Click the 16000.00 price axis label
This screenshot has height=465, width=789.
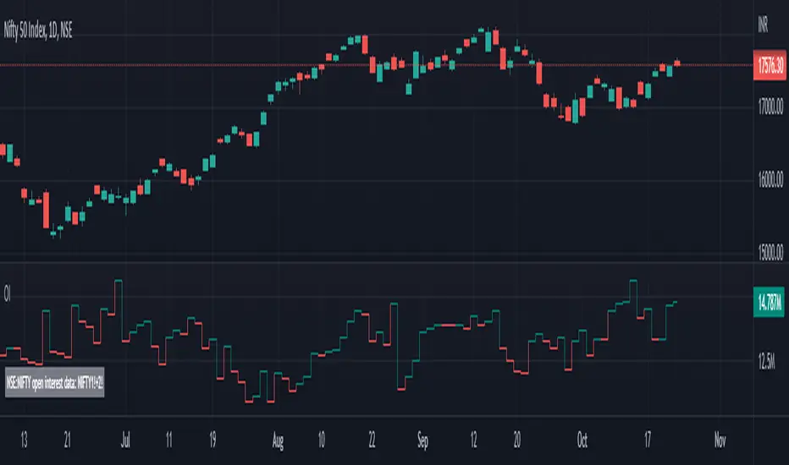[x=770, y=179]
